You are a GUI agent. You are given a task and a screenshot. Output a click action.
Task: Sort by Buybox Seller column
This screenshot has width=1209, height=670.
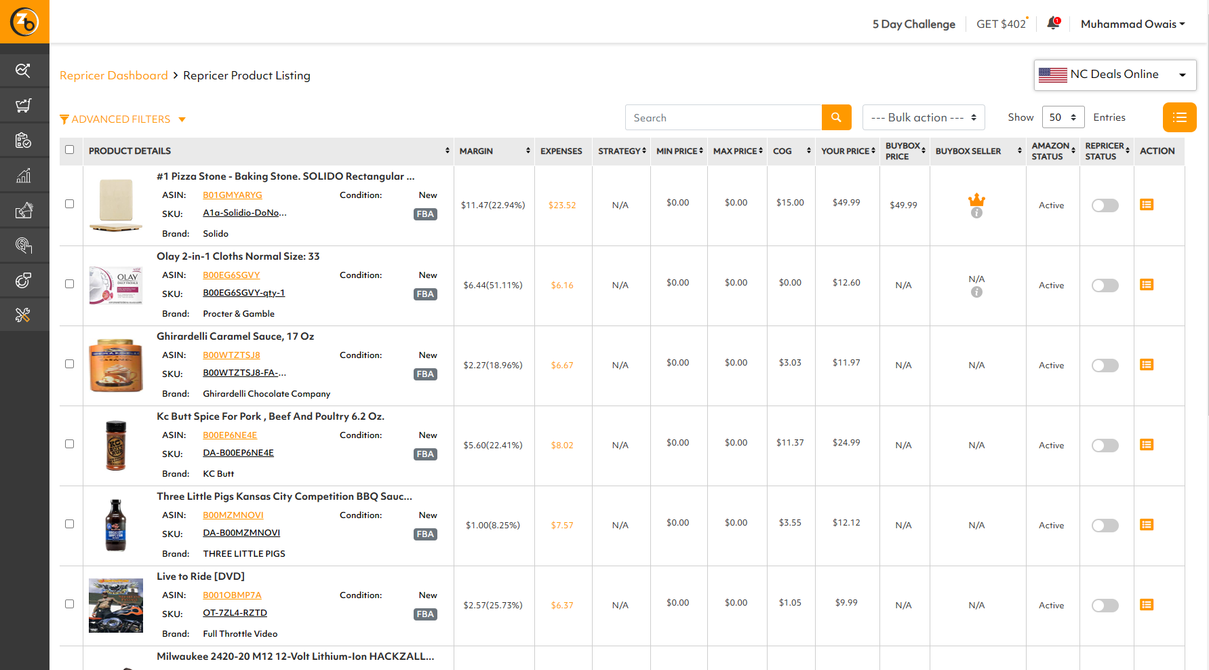[x=1020, y=151]
